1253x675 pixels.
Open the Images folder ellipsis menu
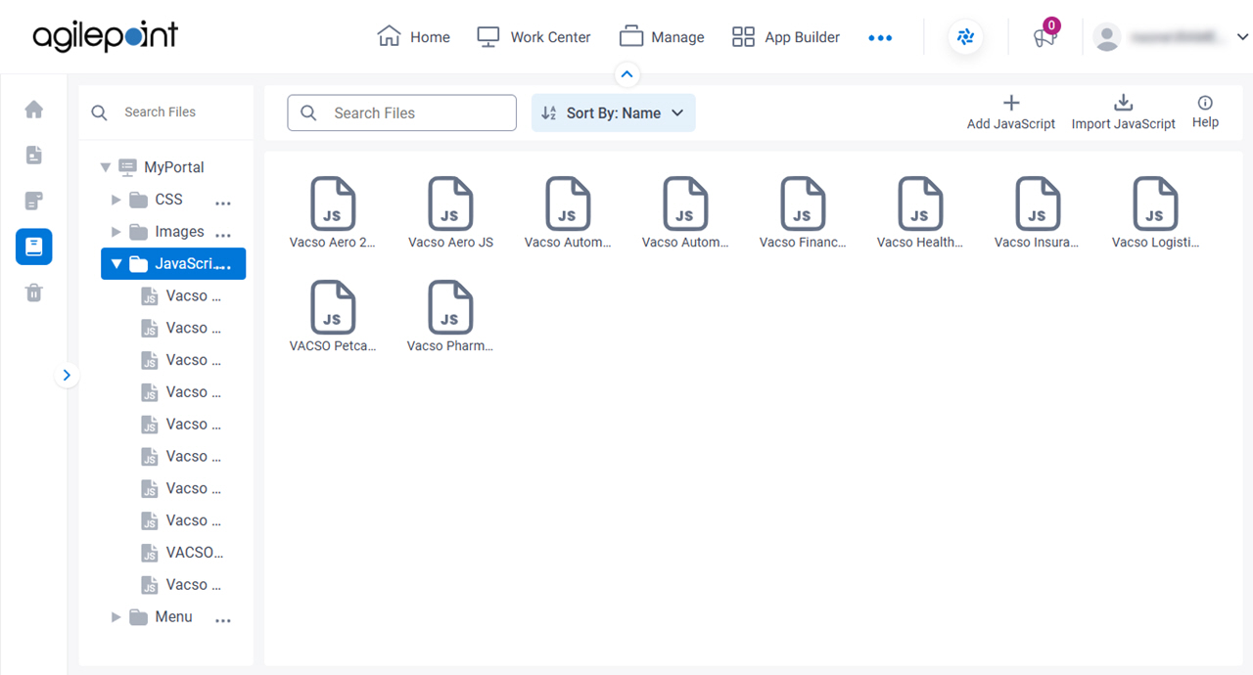tap(223, 236)
